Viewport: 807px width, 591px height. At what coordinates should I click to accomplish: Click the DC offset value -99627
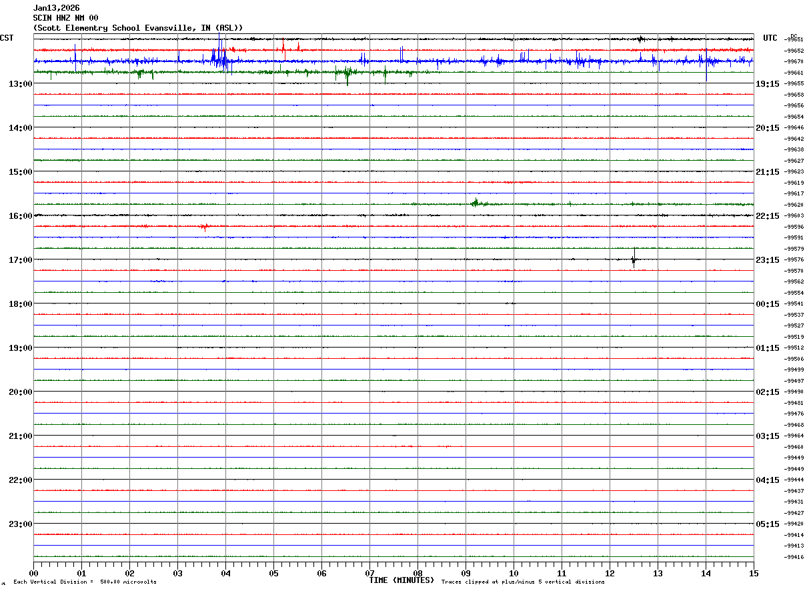(x=794, y=161)
